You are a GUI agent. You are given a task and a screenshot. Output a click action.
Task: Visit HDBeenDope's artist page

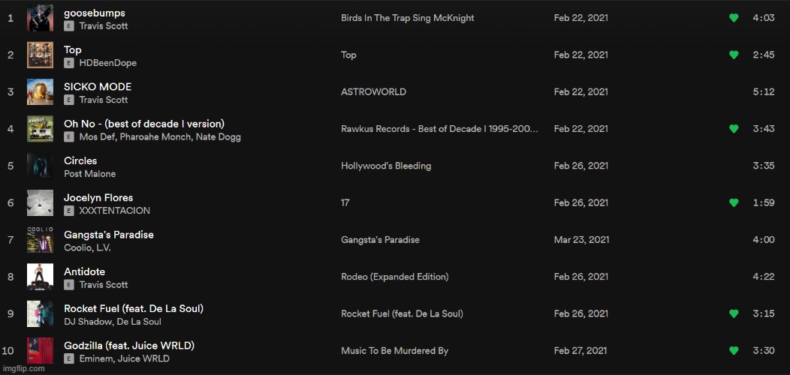click(107, 63)
